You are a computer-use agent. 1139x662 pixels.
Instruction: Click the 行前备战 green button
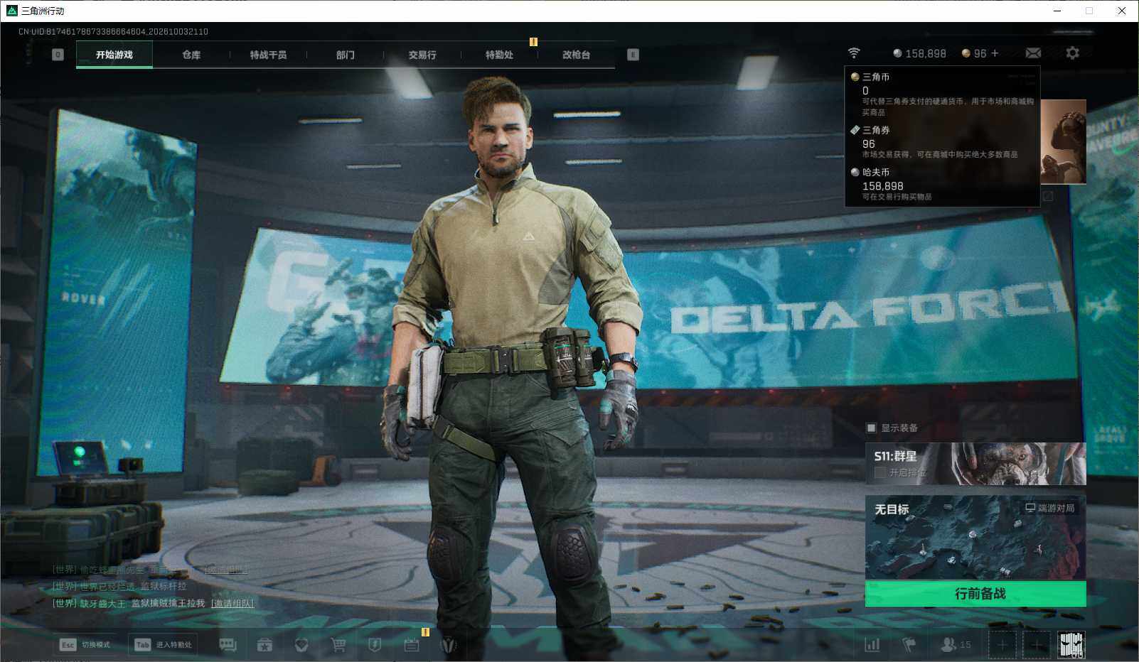[x=975, y=594]
